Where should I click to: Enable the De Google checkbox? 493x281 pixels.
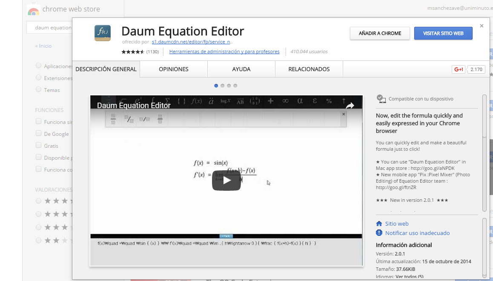(x=39, y=134)
